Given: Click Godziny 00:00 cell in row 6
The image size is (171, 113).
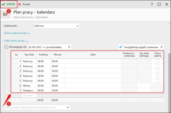Looking at the screenshot, I should 43,86.
